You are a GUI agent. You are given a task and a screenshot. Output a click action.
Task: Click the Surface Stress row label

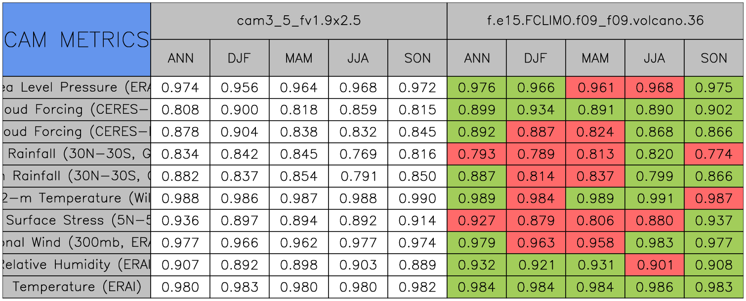(x=77, y=220)
